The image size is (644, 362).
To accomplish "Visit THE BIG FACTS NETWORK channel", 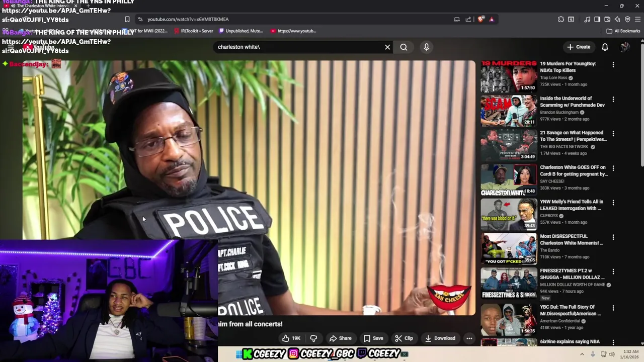I will [564, 147].
